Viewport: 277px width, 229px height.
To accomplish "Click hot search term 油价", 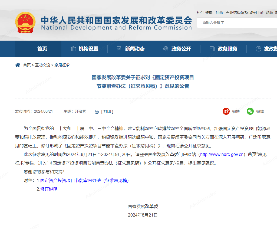I will coord(219,13).
